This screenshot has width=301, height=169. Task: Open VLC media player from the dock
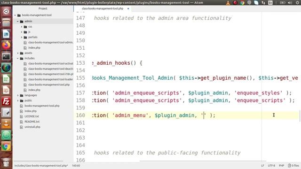[x=6, y=124]
